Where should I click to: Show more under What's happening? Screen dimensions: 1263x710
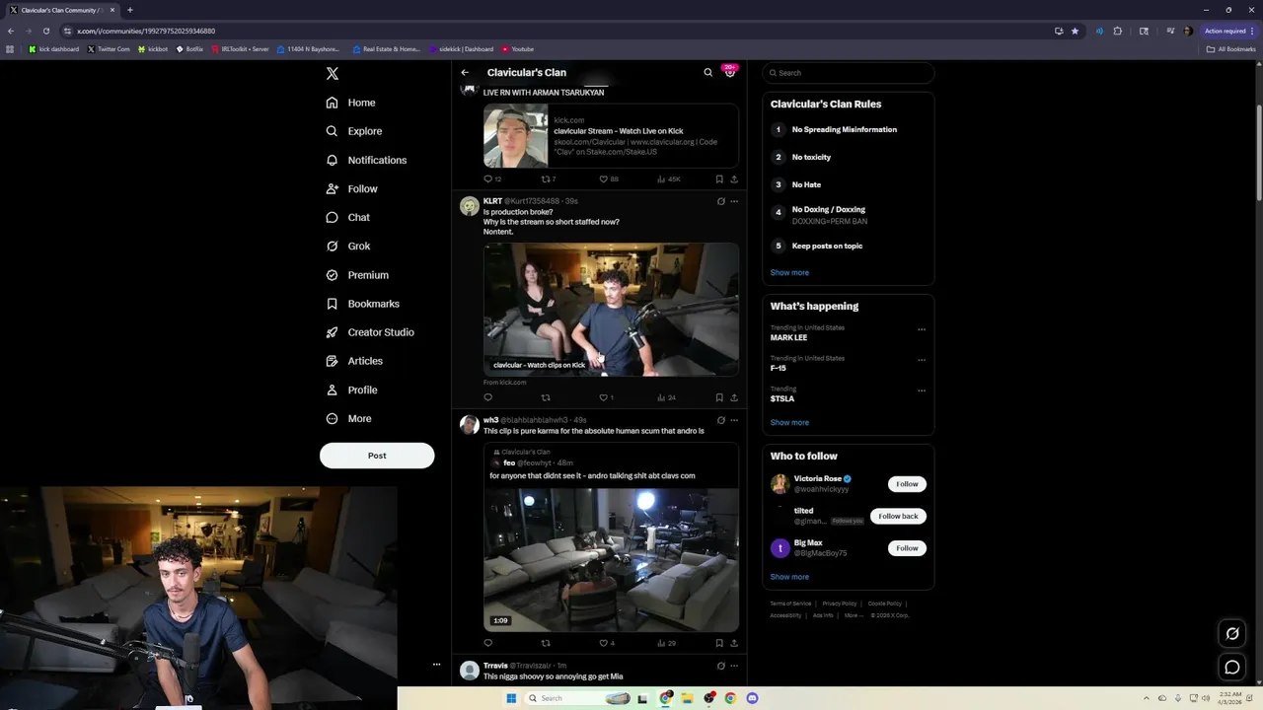click(x=789, y=422)
